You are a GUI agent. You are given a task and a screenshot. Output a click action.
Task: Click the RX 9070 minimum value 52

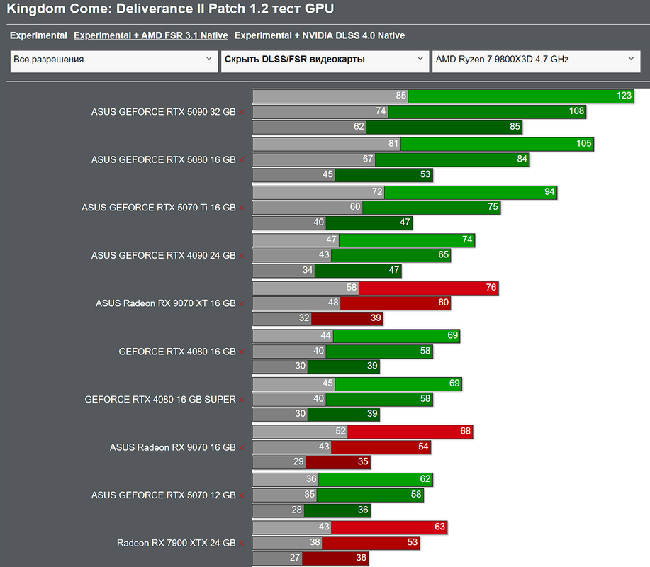(x=341, y=432)
